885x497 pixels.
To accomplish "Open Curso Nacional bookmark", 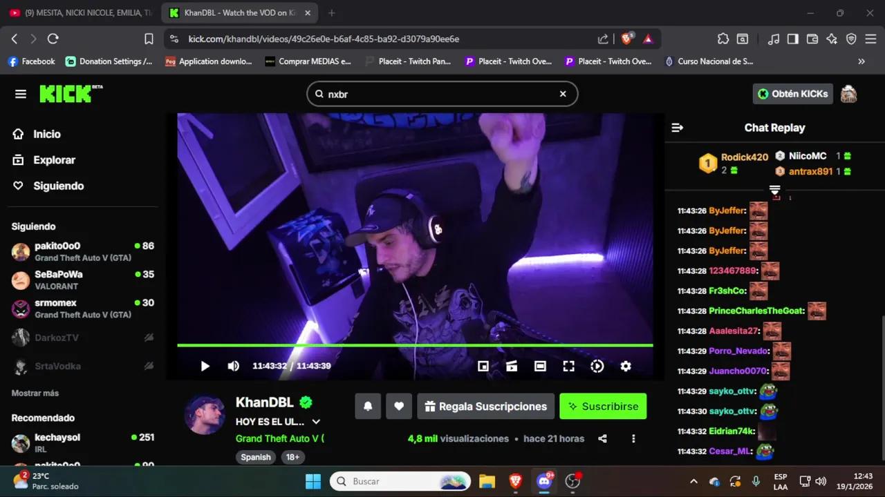I will (x=709, y=61).
